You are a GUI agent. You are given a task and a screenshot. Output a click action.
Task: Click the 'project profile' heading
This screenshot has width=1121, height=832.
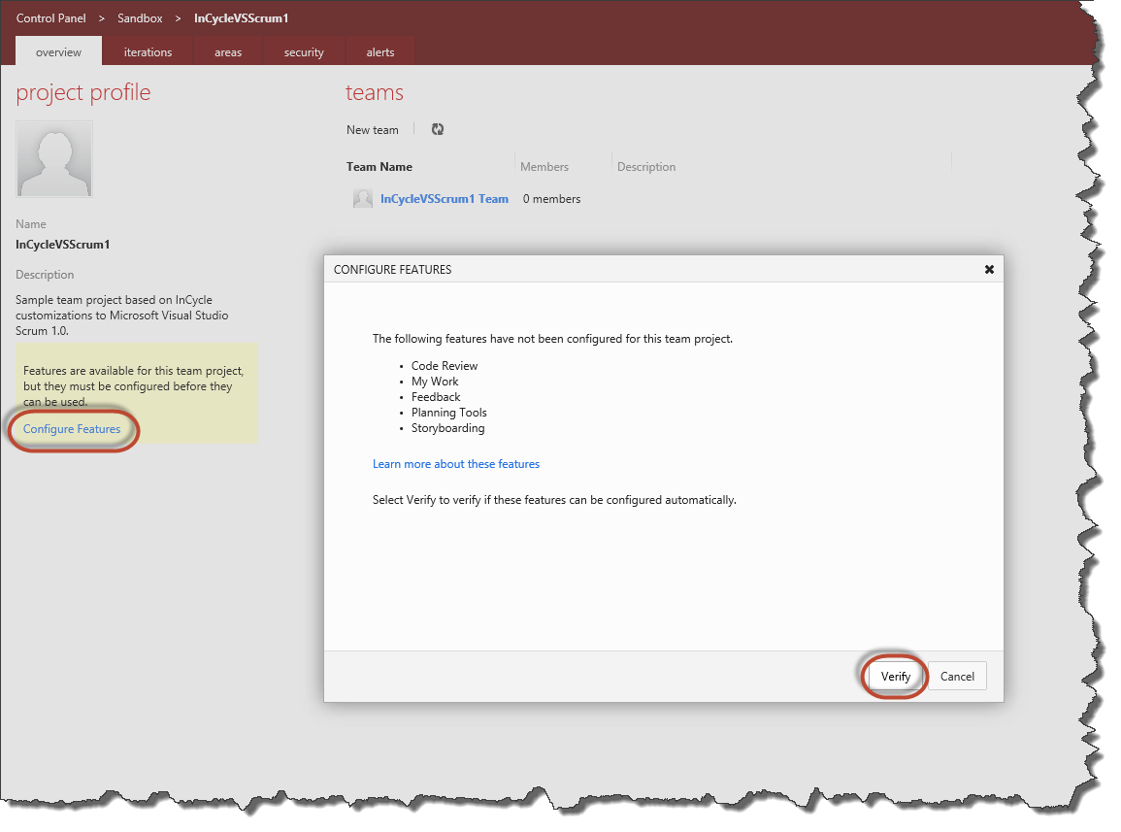coord(82,93)
